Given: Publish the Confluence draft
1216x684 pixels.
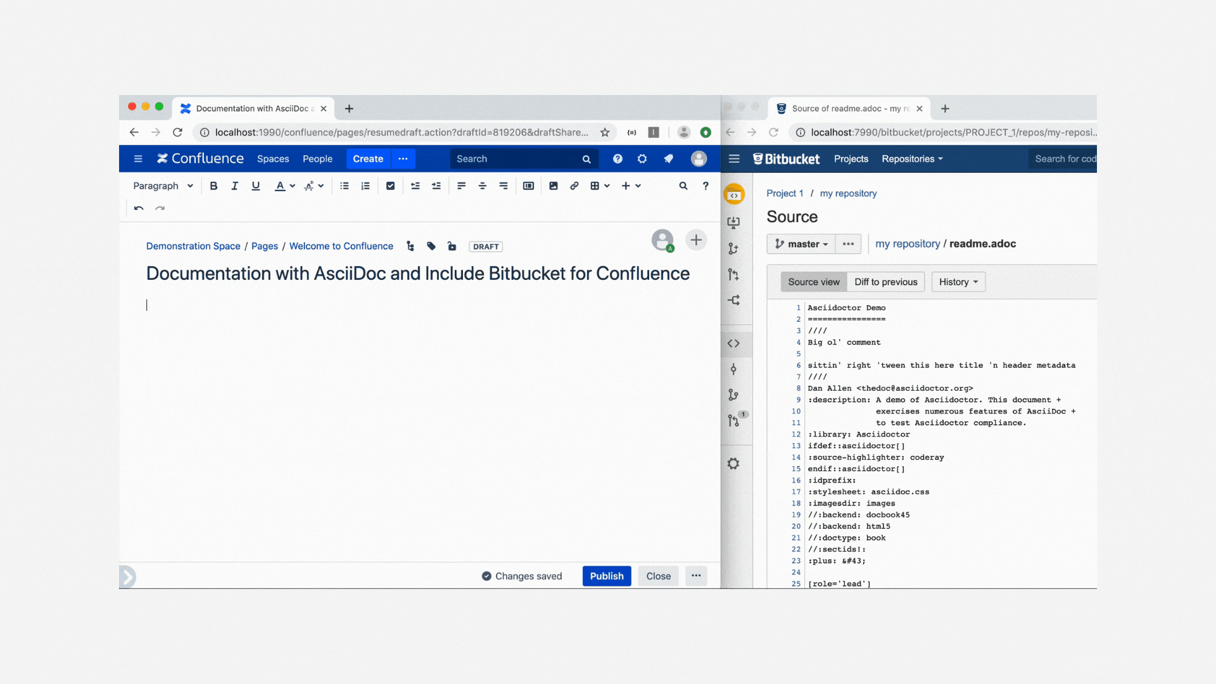Looking at the screenshot, I should 606,576.
